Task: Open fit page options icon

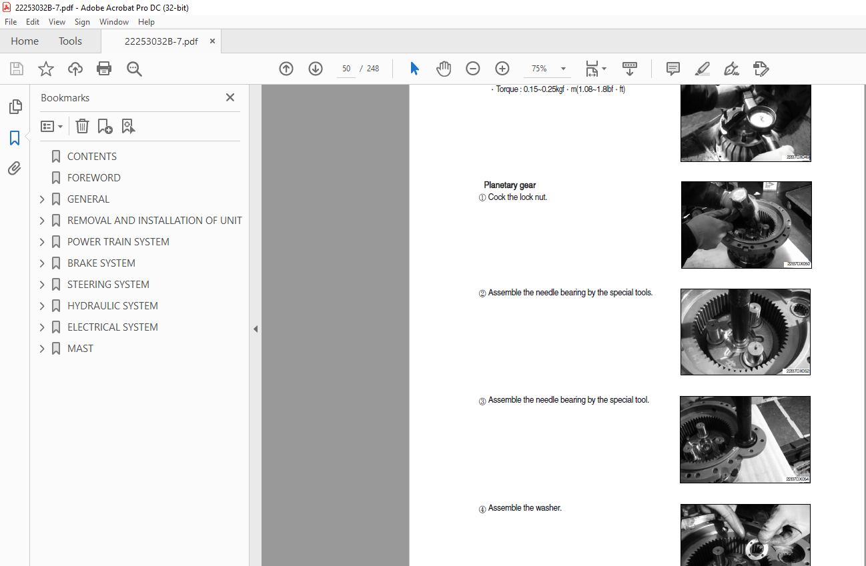Action: (x=595, y=69)
